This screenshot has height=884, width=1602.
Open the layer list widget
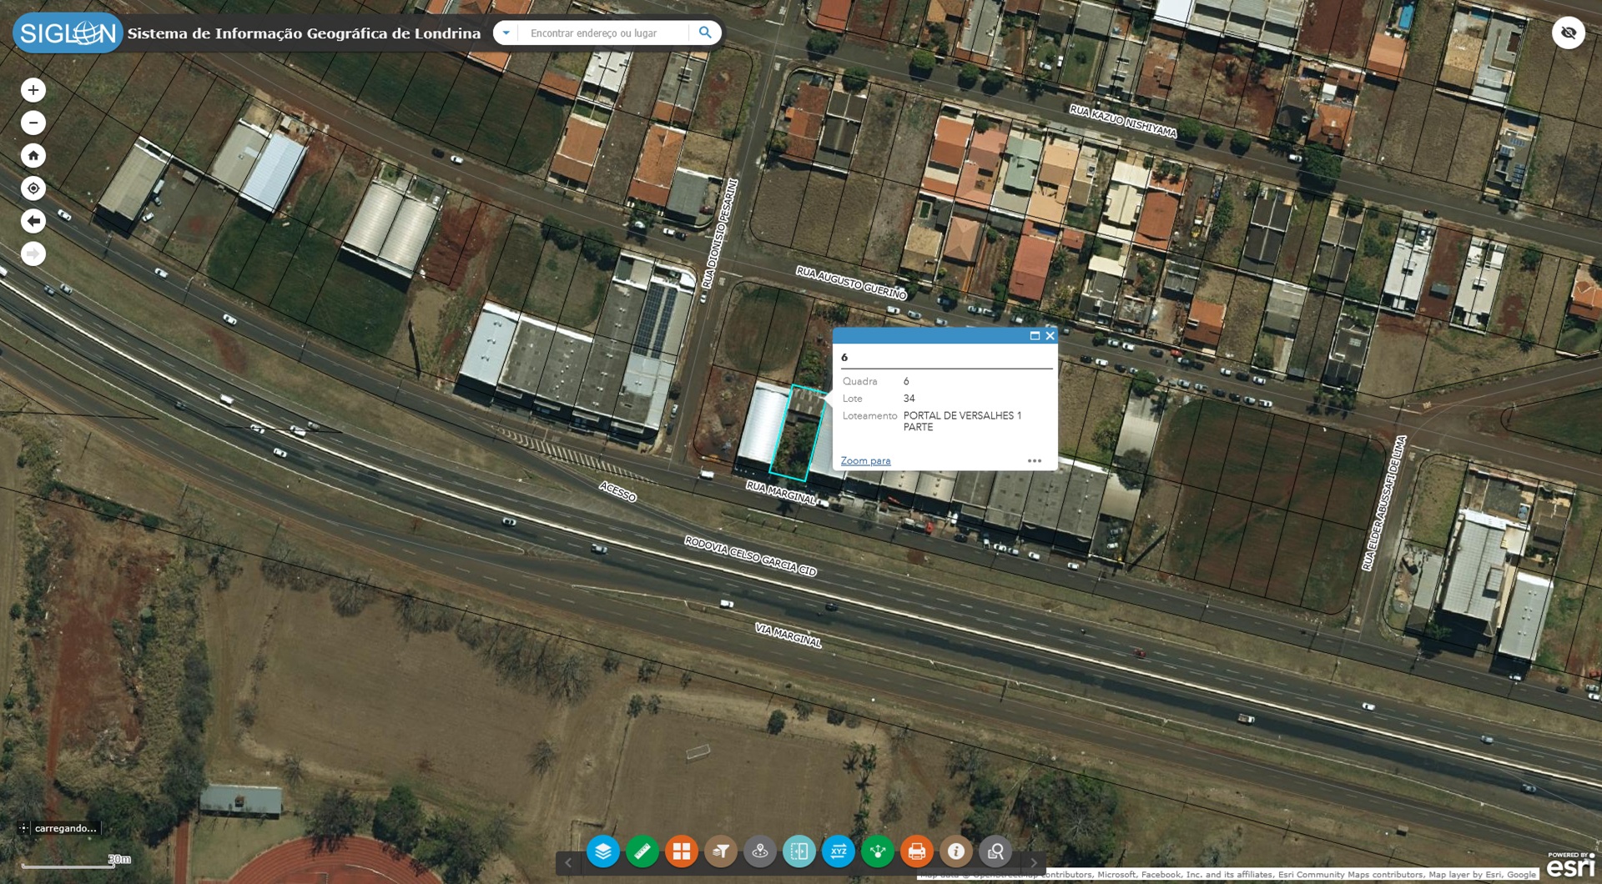602,851
